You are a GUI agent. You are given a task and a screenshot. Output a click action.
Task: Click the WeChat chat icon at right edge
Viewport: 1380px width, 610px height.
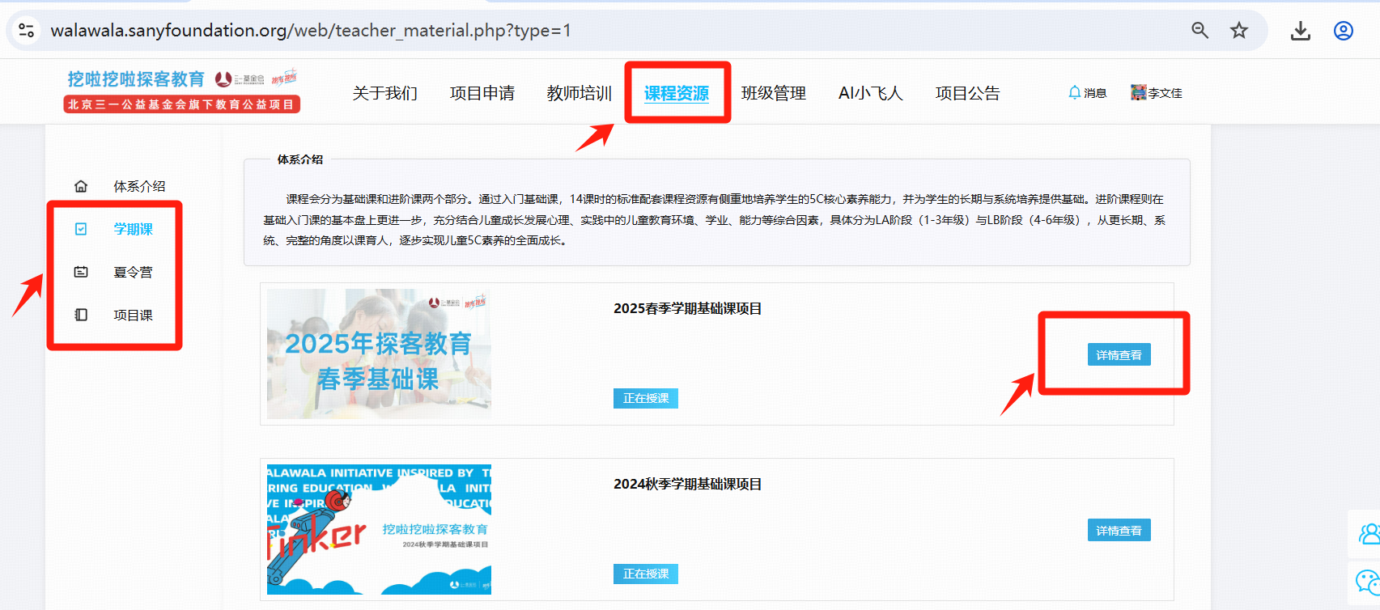point(1367,581)
